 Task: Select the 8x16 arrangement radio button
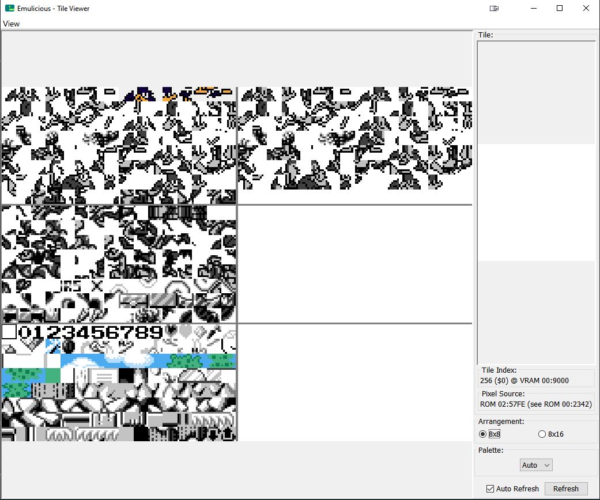542,434
